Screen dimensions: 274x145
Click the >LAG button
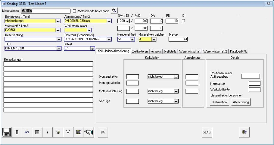(207, 132)
